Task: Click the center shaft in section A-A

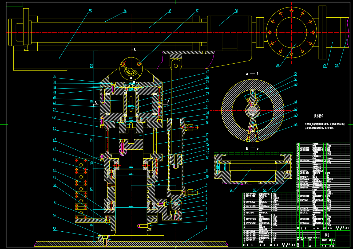Action: coord(252,110)
